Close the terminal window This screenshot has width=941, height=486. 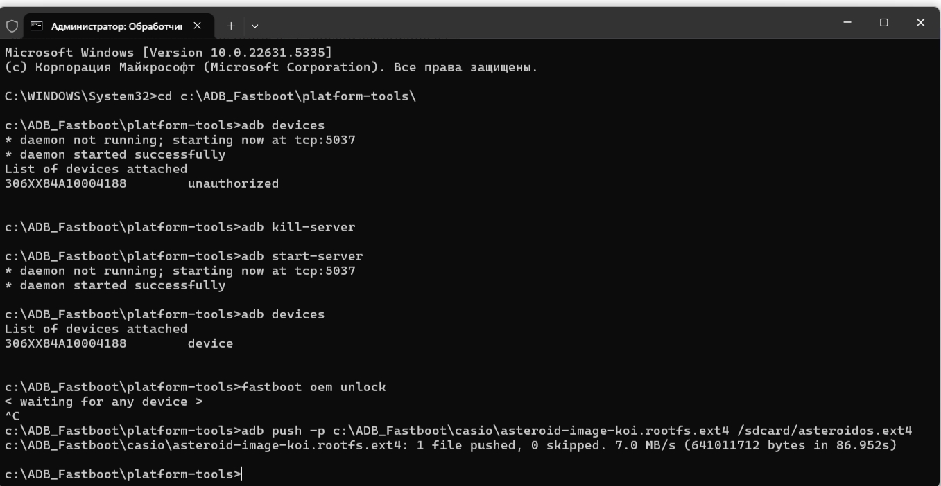(920, 23)
